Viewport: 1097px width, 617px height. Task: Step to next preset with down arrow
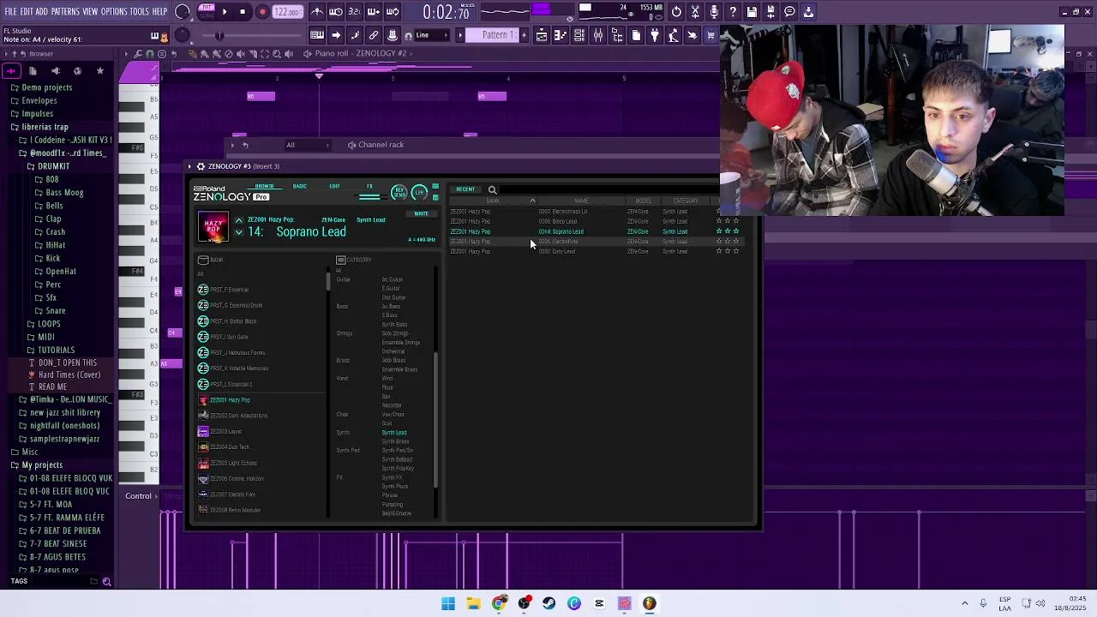coord(239,232)
